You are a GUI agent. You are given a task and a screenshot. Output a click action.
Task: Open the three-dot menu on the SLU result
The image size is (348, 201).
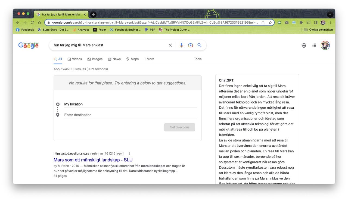click(x=129, y=153)
